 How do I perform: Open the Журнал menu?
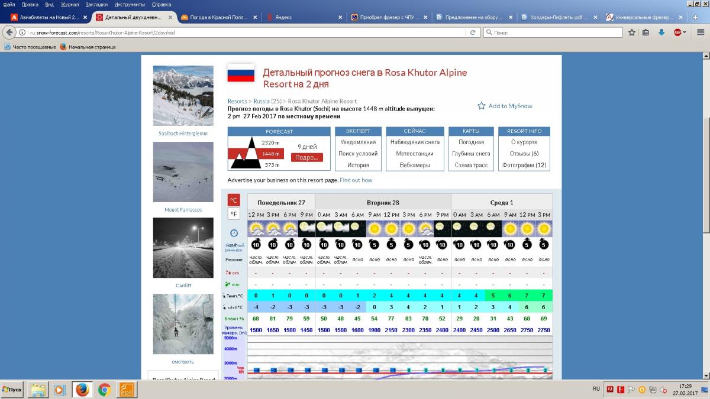pos(70,4)
